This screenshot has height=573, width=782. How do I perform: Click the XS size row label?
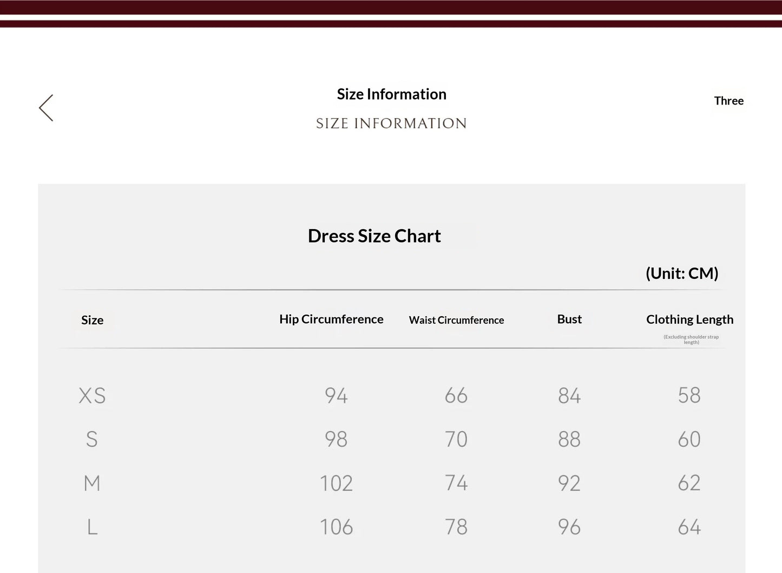point(92,395)
